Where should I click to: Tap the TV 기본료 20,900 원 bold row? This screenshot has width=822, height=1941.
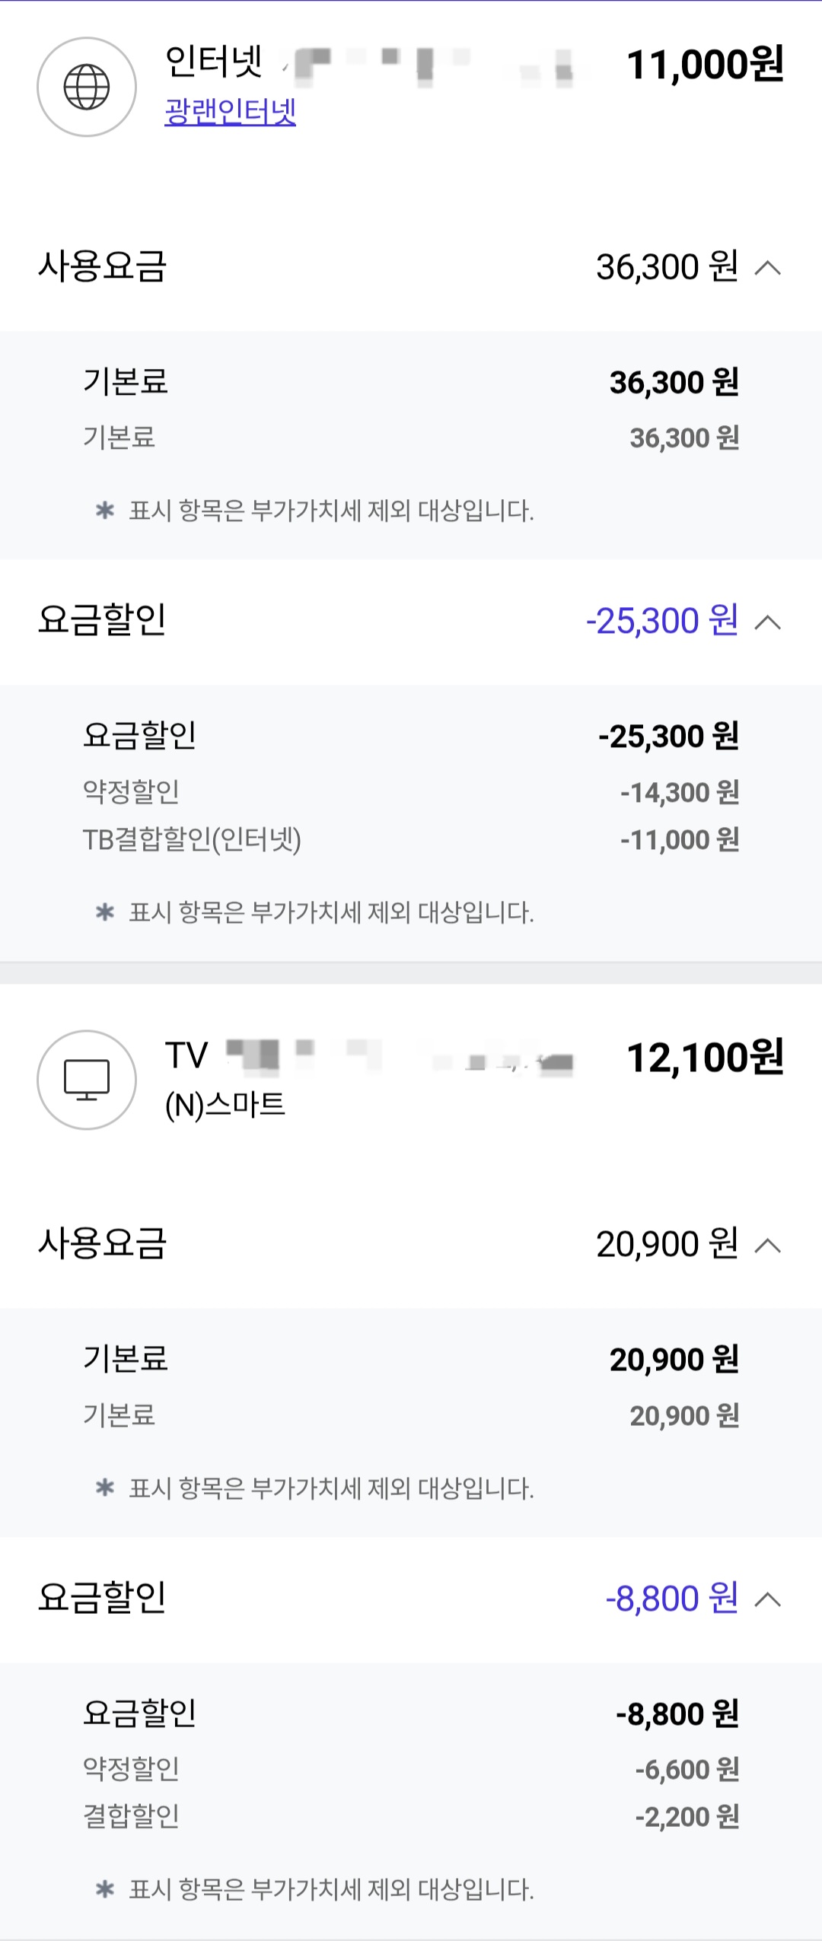(x=411, y=1359)
